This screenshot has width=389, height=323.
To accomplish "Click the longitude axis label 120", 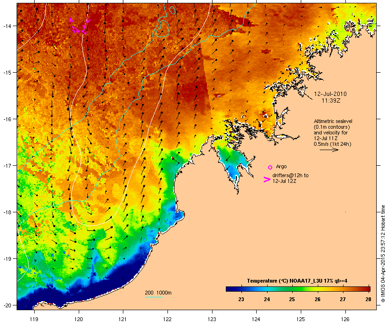I will (x=79, y=319).
